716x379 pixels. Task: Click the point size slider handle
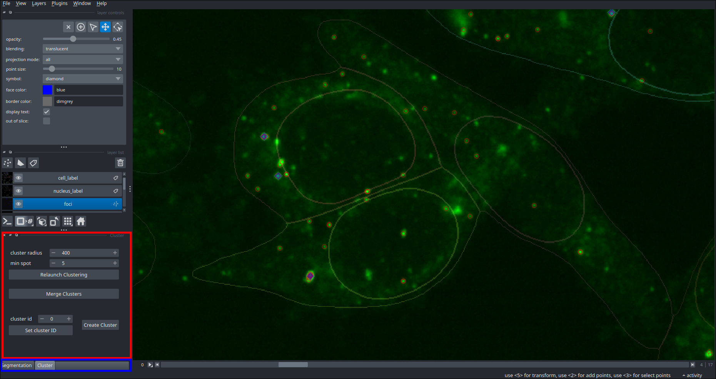click(52, 69)
